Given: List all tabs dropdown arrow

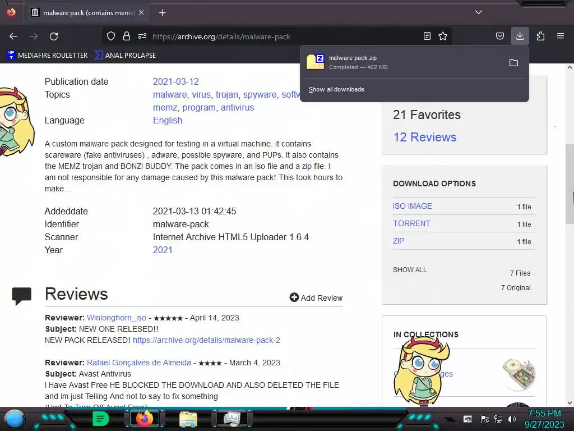Looking at the screenshot, I should coord(479,12).
